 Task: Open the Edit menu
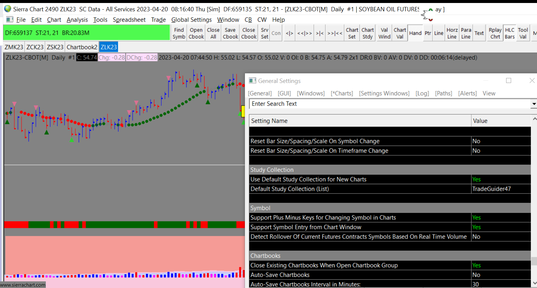tap(37, 20)
